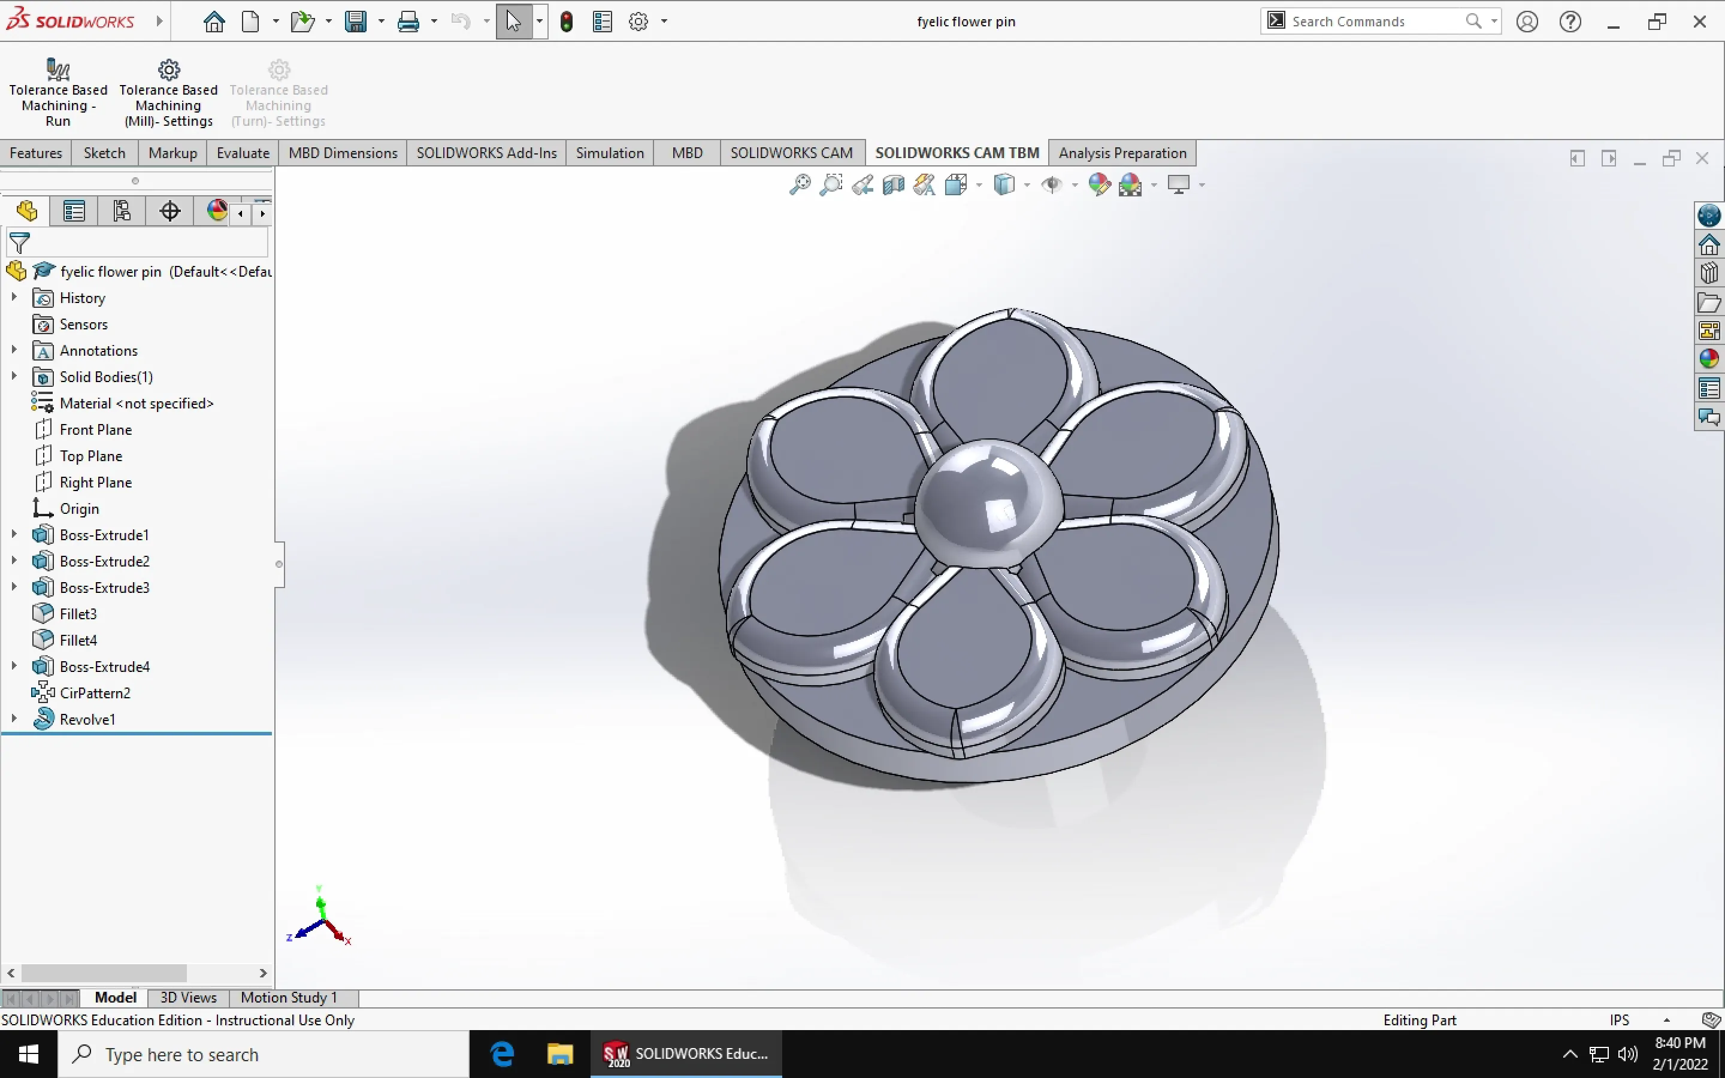Switch to the Sketch tab

pyautogui.click(x=104, y=153)
